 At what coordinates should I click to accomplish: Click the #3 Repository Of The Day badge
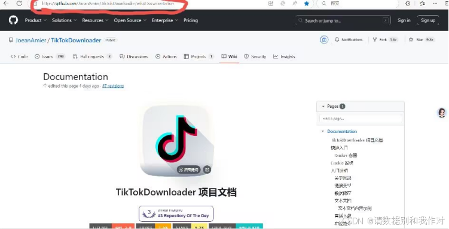pyautogui.click(x=176, y=213)
